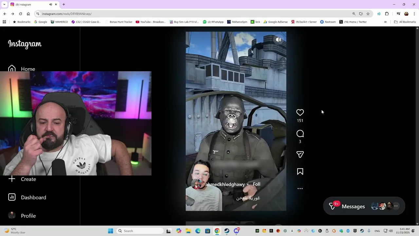This screenshot has height=236, width=419.
Task: Share the reel via paper plane icon
Action: (300, 154)
